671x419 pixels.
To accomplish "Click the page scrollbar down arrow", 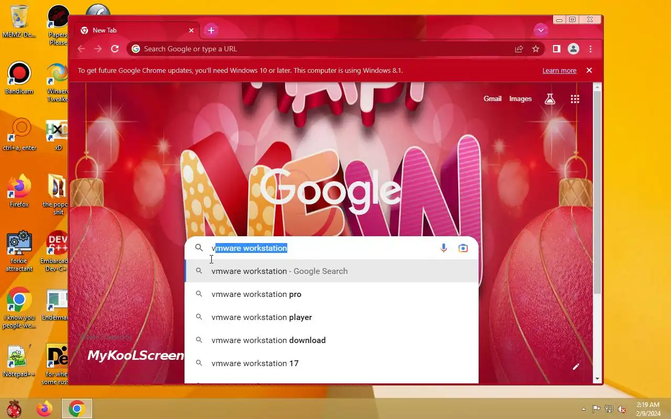I will coord(597,379).
